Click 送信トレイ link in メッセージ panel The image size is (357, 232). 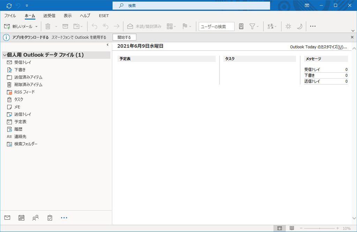[312, 81]
